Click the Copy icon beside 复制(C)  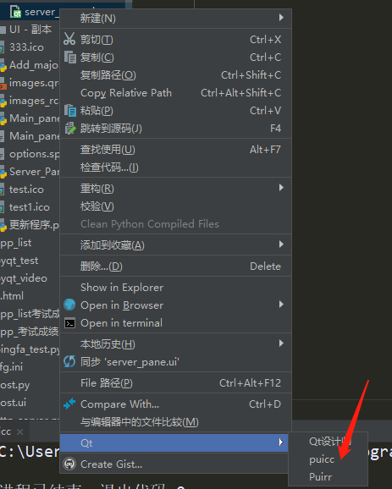tap(70, 57)
